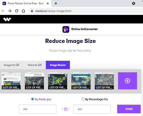Reload the page with the refresh icon

(17, 11)
